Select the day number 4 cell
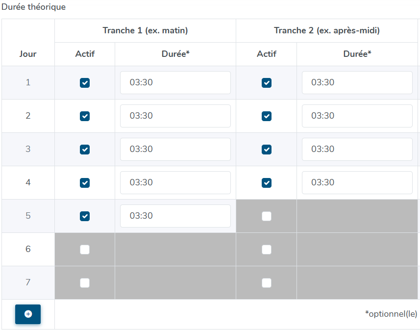 (x=28, y=182)
